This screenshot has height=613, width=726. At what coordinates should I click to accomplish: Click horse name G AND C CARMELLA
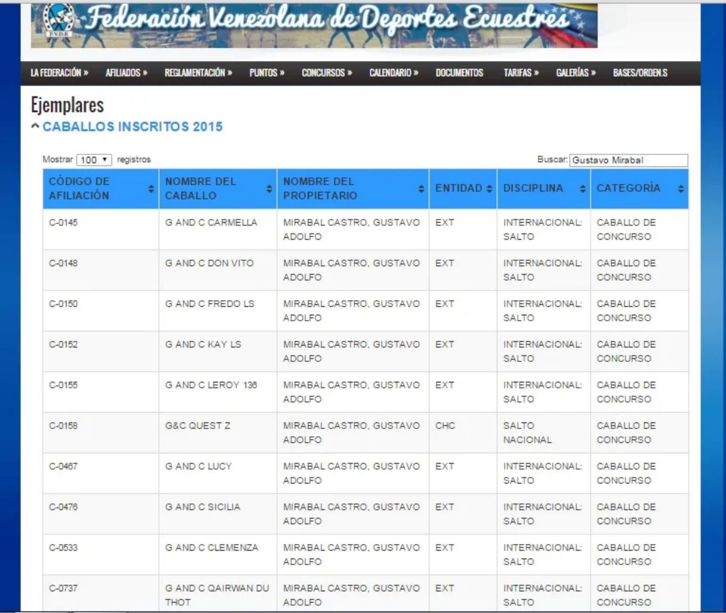click(211, 223)
